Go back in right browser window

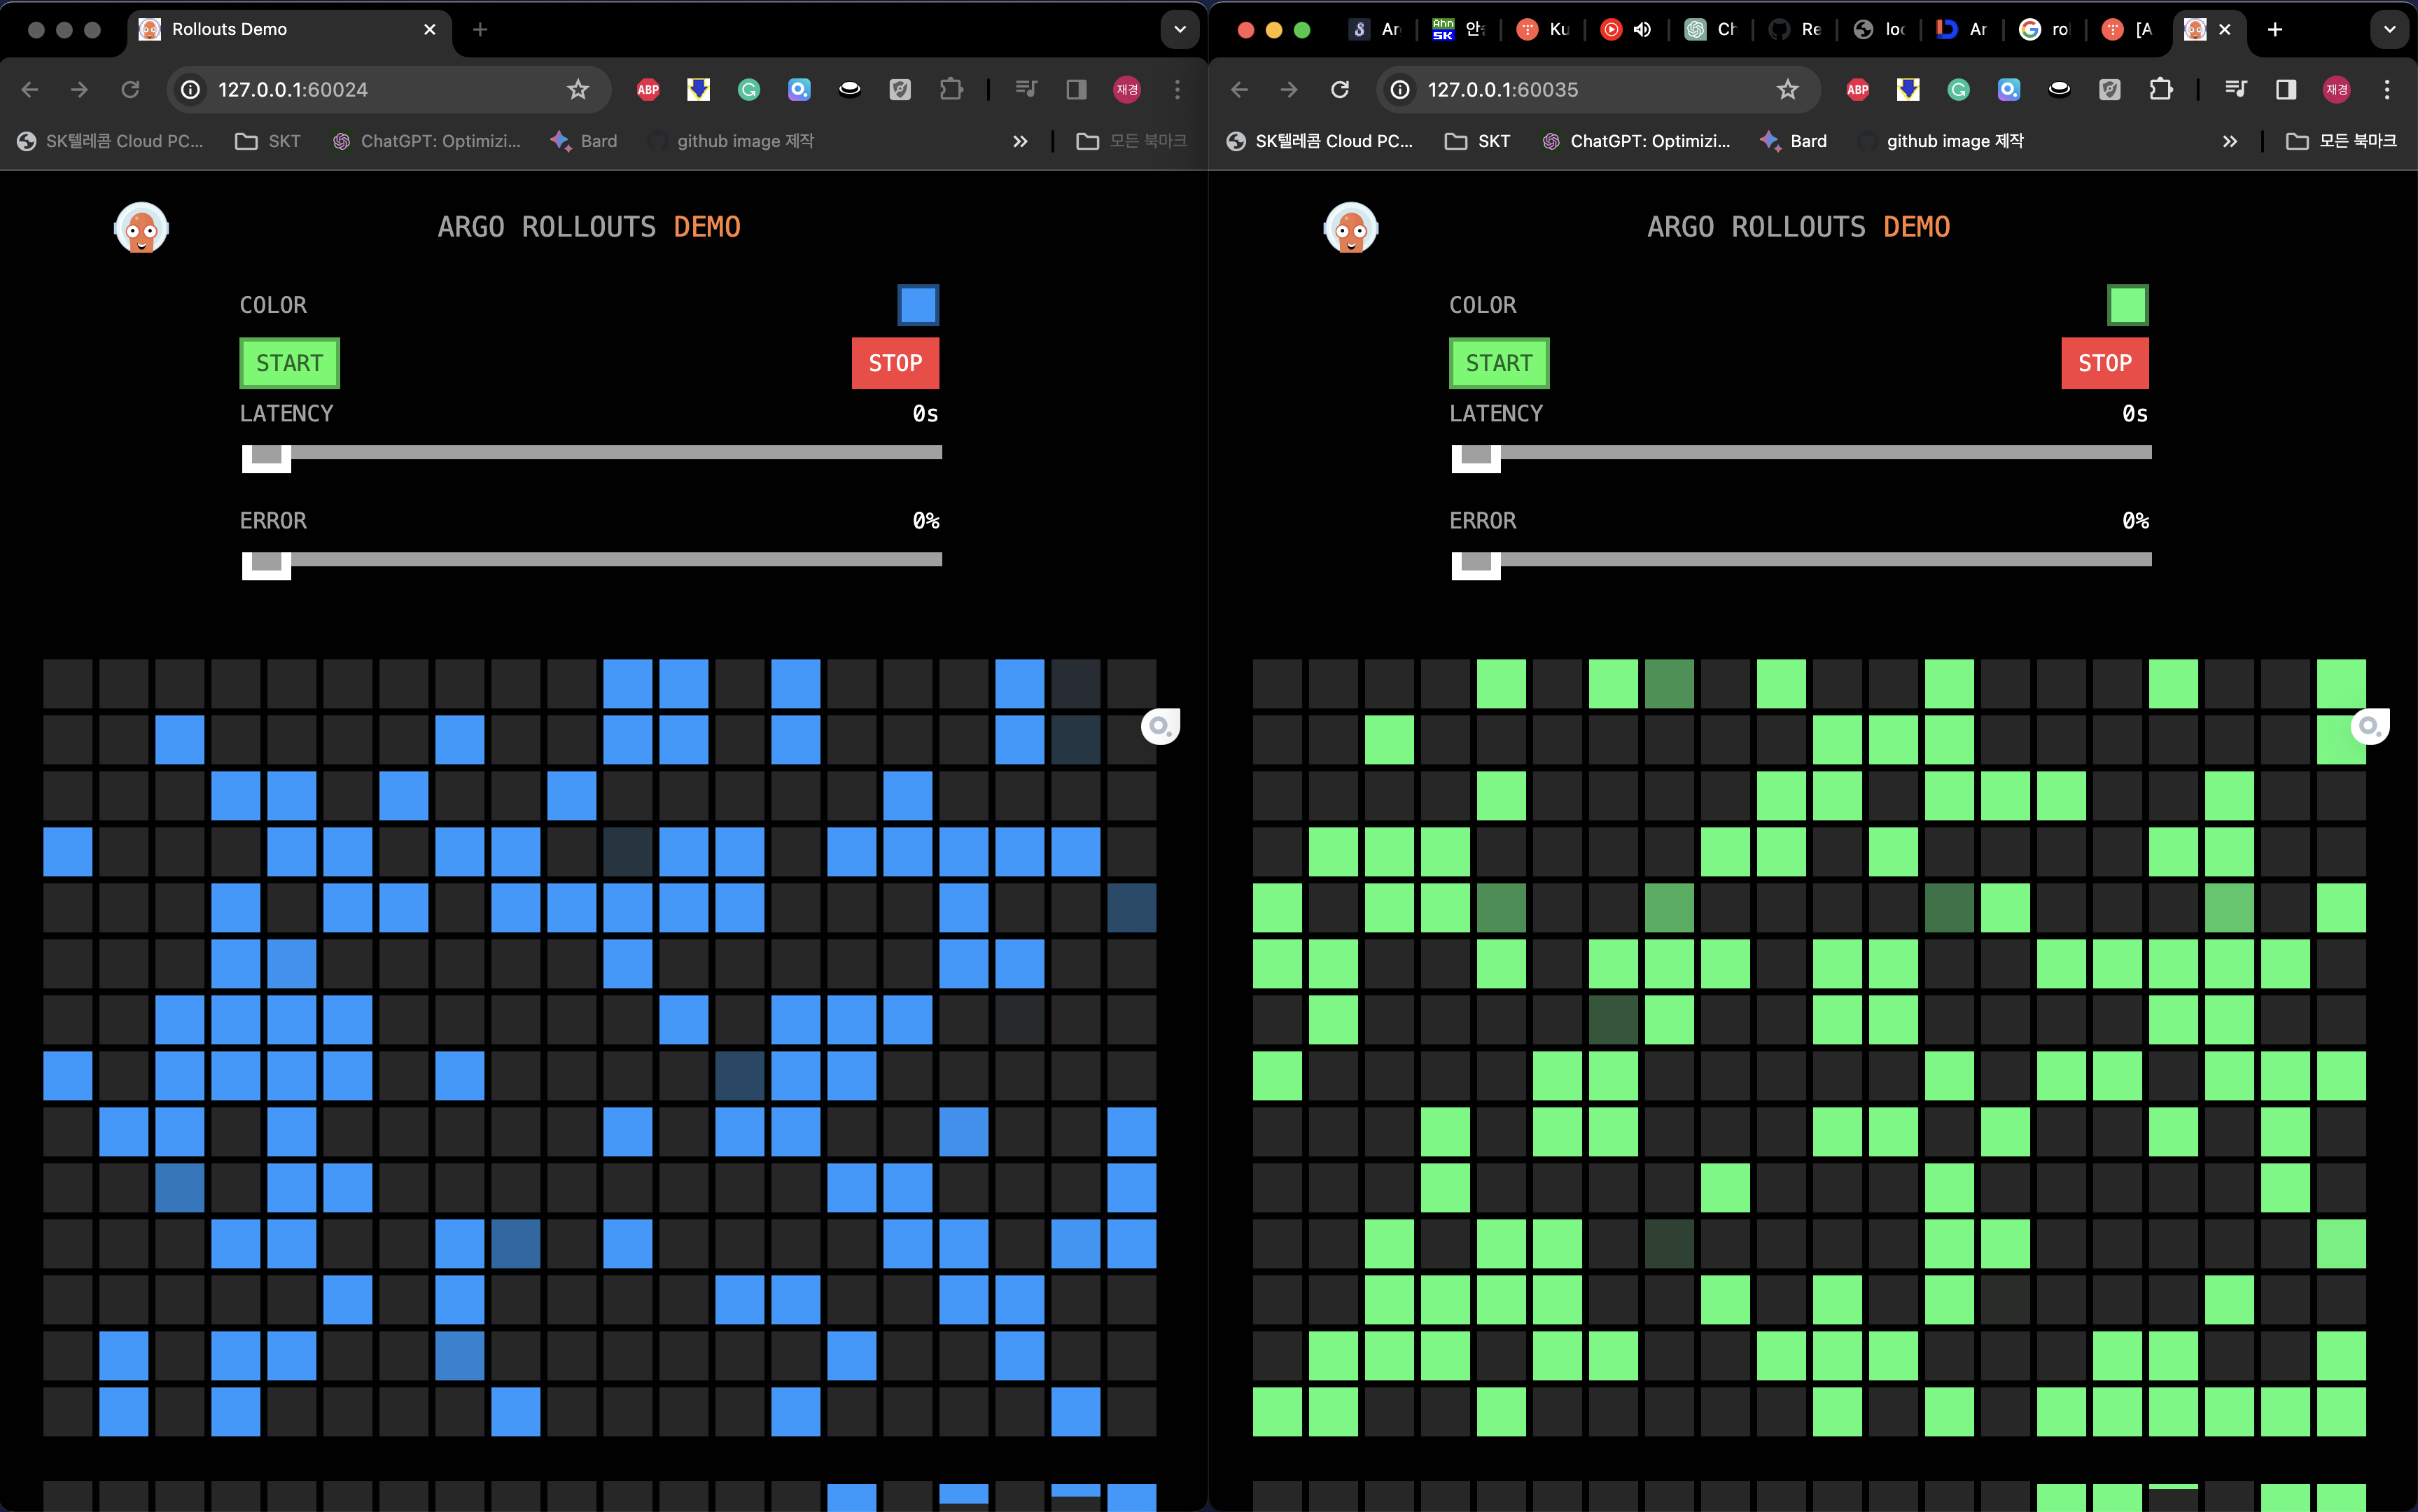pyautogui.click(x=1240, y=90)
